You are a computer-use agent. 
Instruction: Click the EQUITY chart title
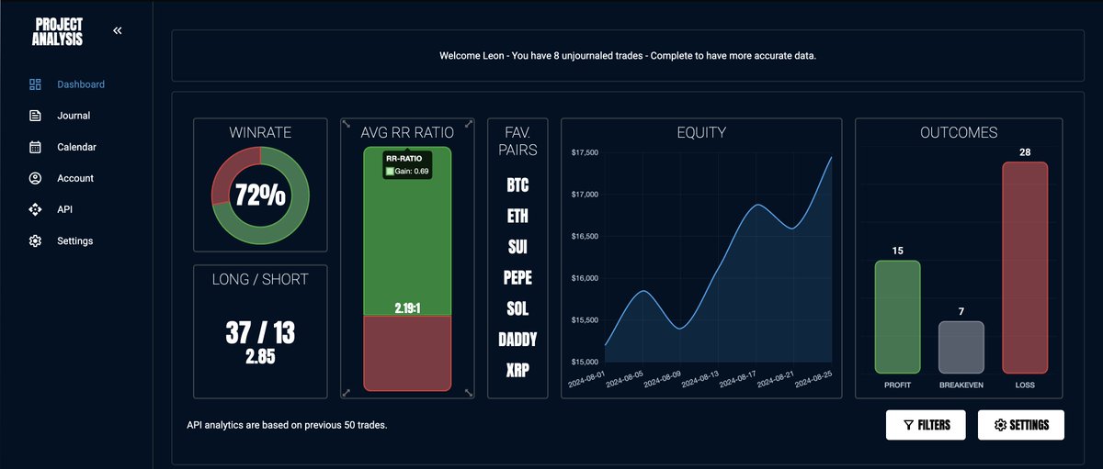[x=701, y=132]
